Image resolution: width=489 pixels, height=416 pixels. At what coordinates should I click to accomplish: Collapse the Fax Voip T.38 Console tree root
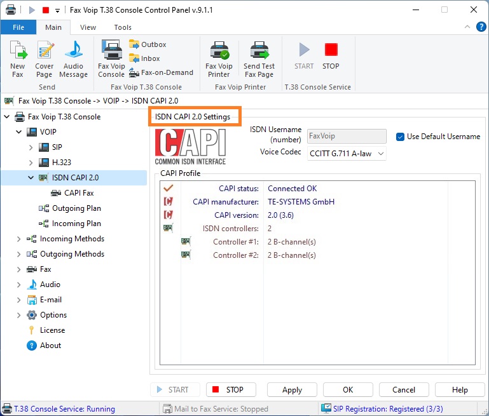7,117
